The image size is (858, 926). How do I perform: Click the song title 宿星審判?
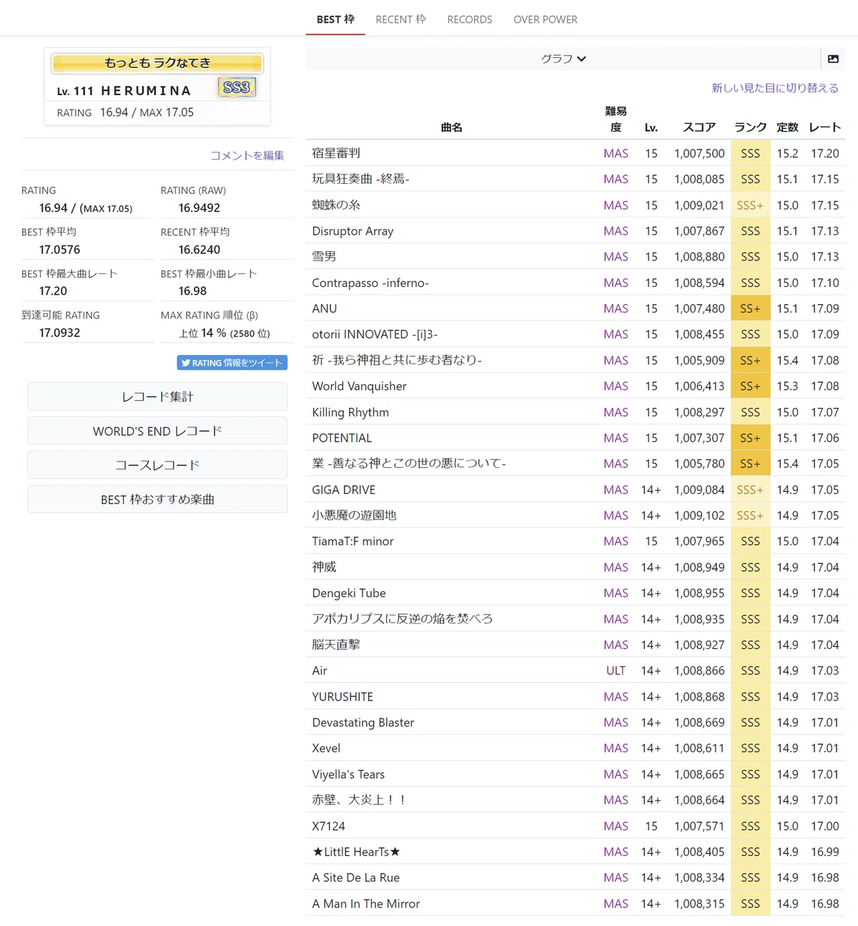(336, 153)
